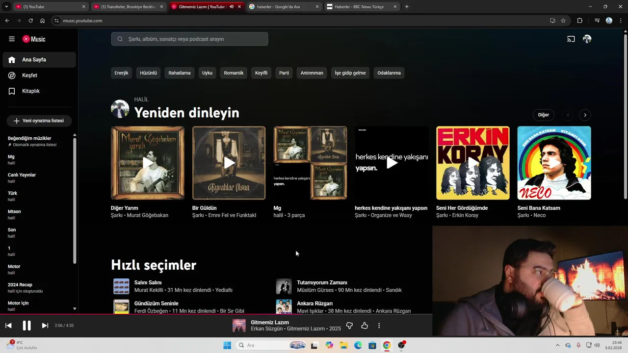
Task: Click the Salını Salını song in Hızlı seçimler
Action: pos(148,283)
